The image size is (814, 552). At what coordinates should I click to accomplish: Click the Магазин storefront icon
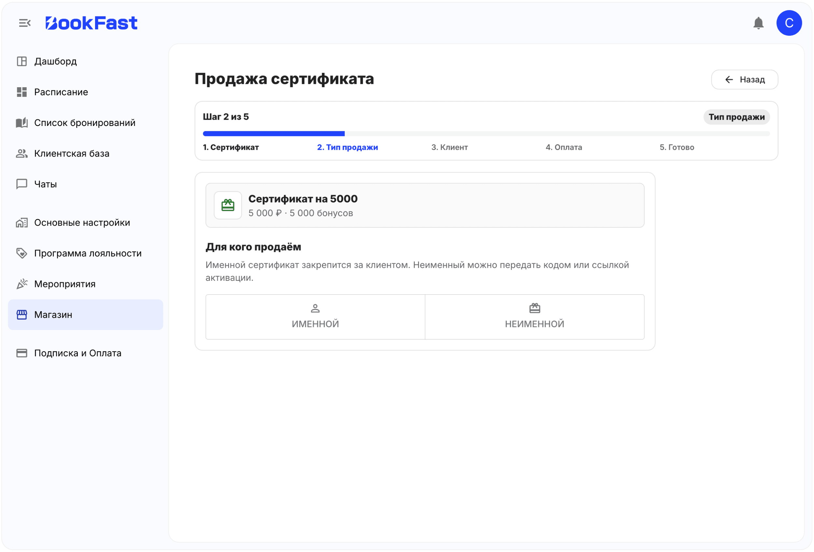[x=22, y=315]
